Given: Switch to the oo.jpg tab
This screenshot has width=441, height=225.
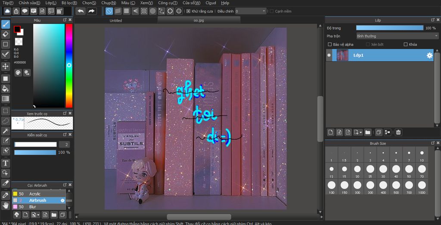Looking at the screenshot, I should (199, 21).
